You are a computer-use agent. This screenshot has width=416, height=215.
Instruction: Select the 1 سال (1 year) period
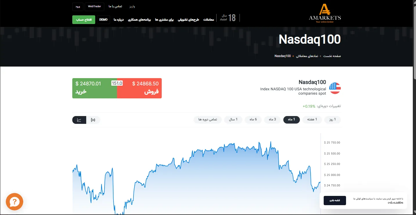(x=233, y=120)
